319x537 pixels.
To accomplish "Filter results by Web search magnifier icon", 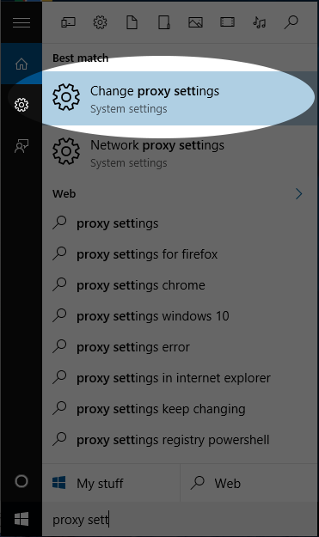I will (291, 23).
